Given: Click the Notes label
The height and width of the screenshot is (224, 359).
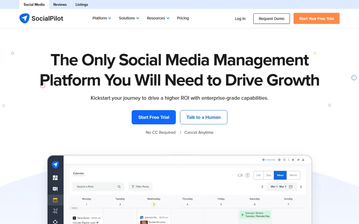Looking at the screenshot, I should (x=74, y=208).
